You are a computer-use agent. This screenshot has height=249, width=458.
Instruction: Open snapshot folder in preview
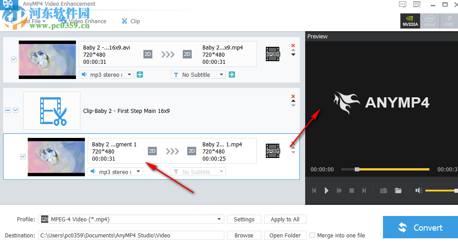pos(398,191)
